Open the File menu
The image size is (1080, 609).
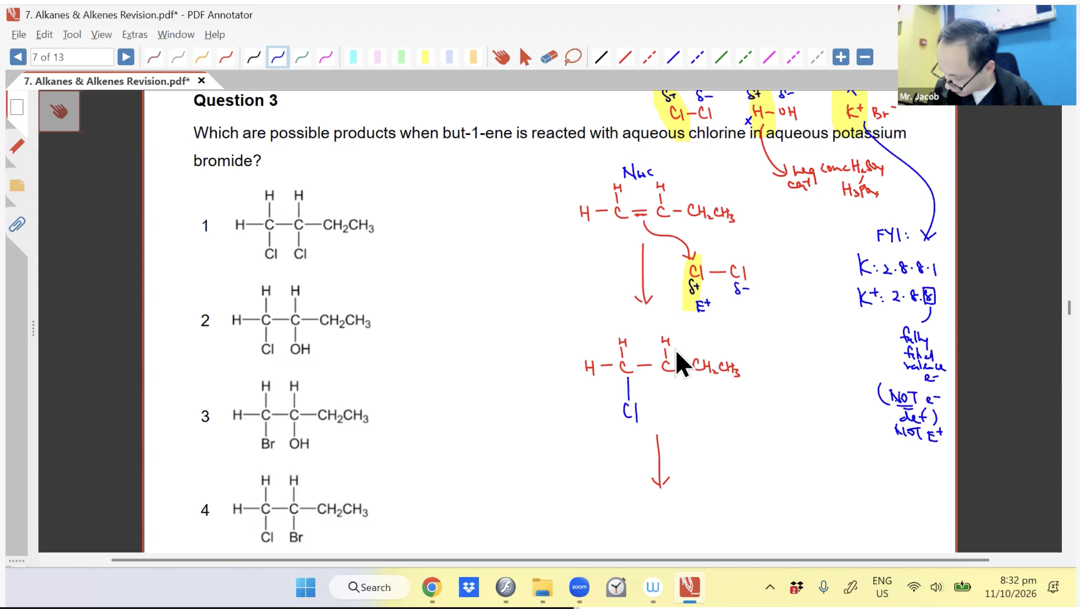click(x=19, y=35)
